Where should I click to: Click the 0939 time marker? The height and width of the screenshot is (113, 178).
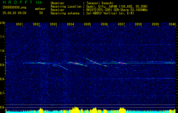click(155, 24)
